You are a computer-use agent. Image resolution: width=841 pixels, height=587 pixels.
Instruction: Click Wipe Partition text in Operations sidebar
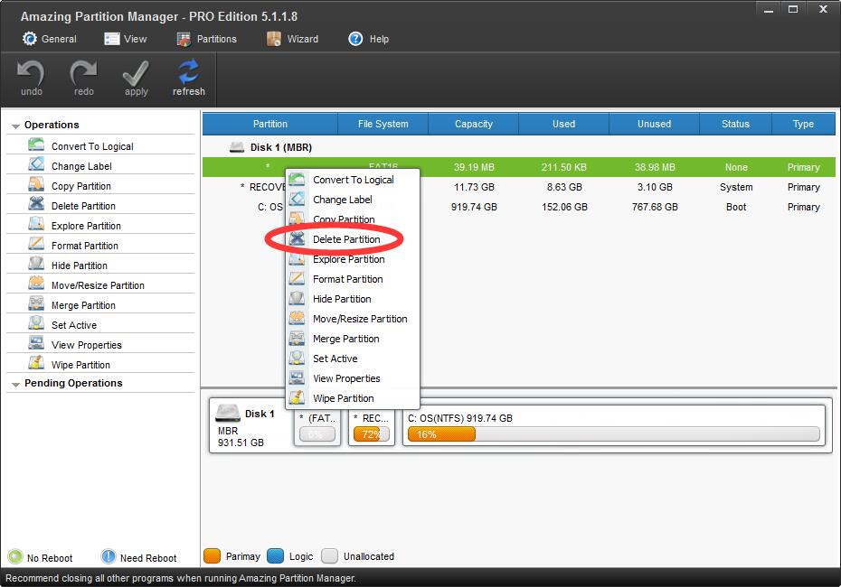coord(80,365)
